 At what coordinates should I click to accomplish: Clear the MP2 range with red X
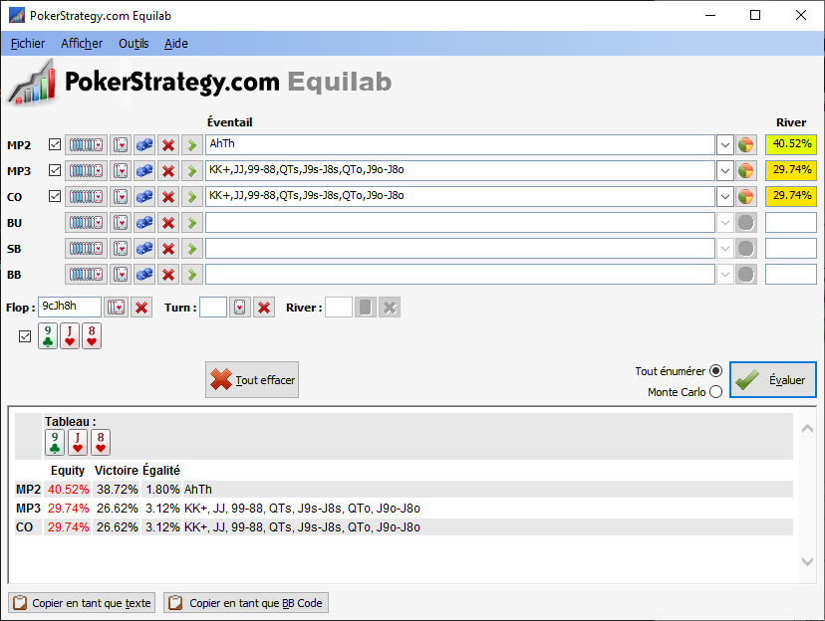[x=168, y=145]
